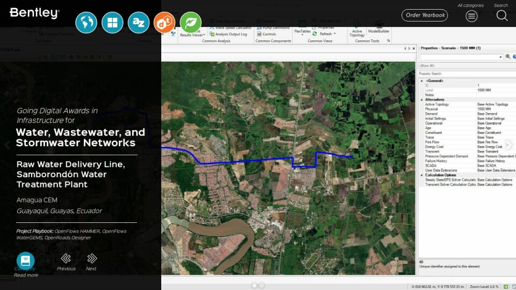516x290 pixels.
Task: Click the Refresh button
Action: pos(322,34)
